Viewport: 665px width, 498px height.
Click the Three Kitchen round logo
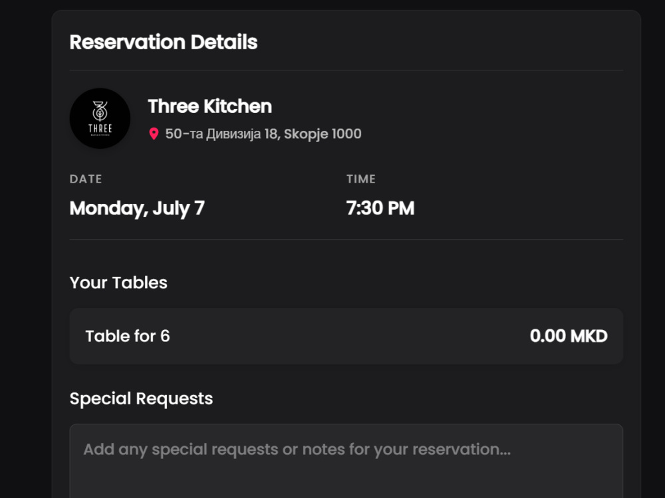[x=100, y=118]
